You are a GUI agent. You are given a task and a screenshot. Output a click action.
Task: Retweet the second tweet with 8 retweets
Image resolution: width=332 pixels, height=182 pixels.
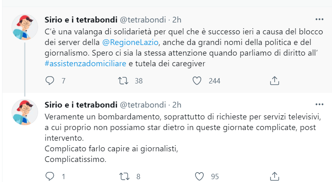[123, 177]
